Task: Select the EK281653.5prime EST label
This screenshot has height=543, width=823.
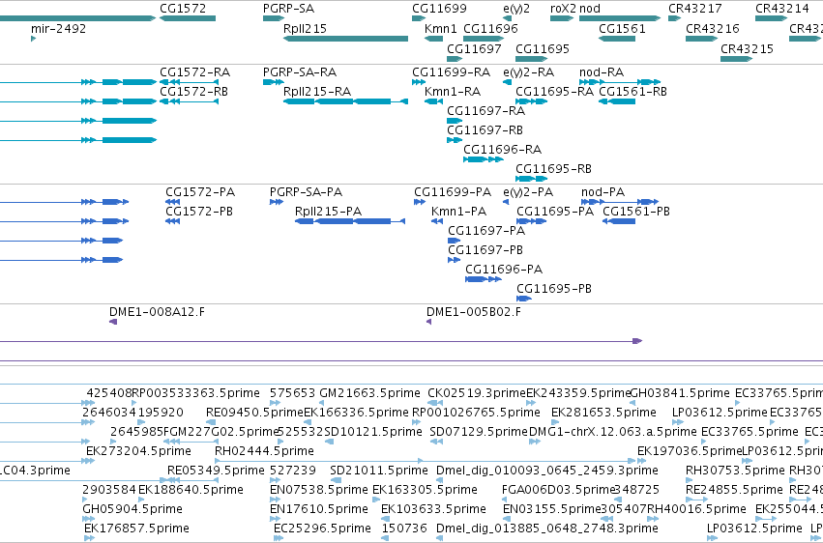Action: click(603, 413)
